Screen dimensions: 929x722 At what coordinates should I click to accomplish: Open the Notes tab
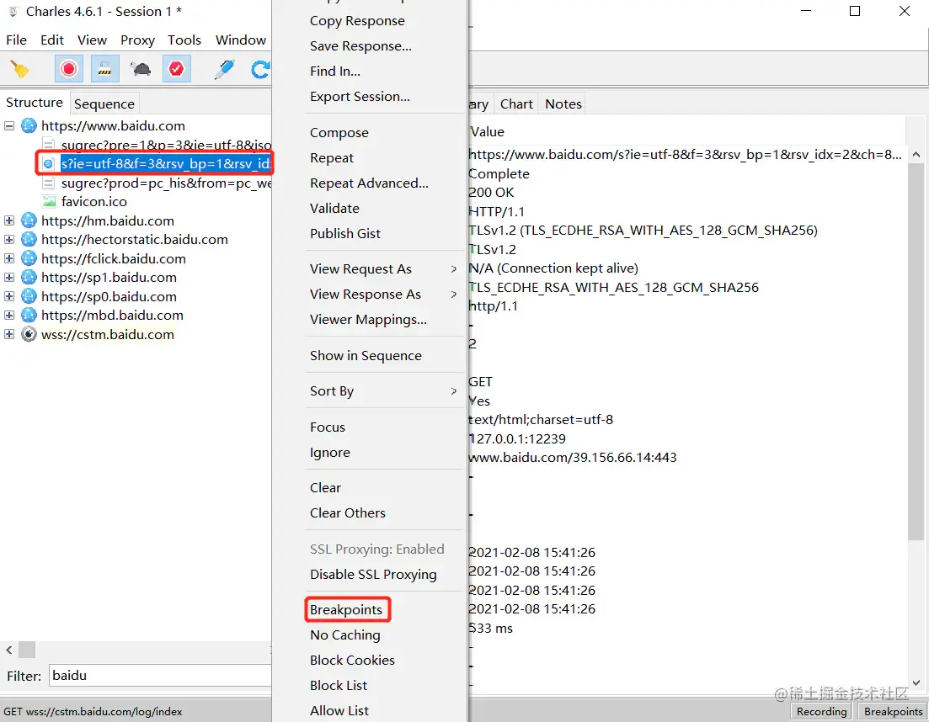tap(563, 104)
